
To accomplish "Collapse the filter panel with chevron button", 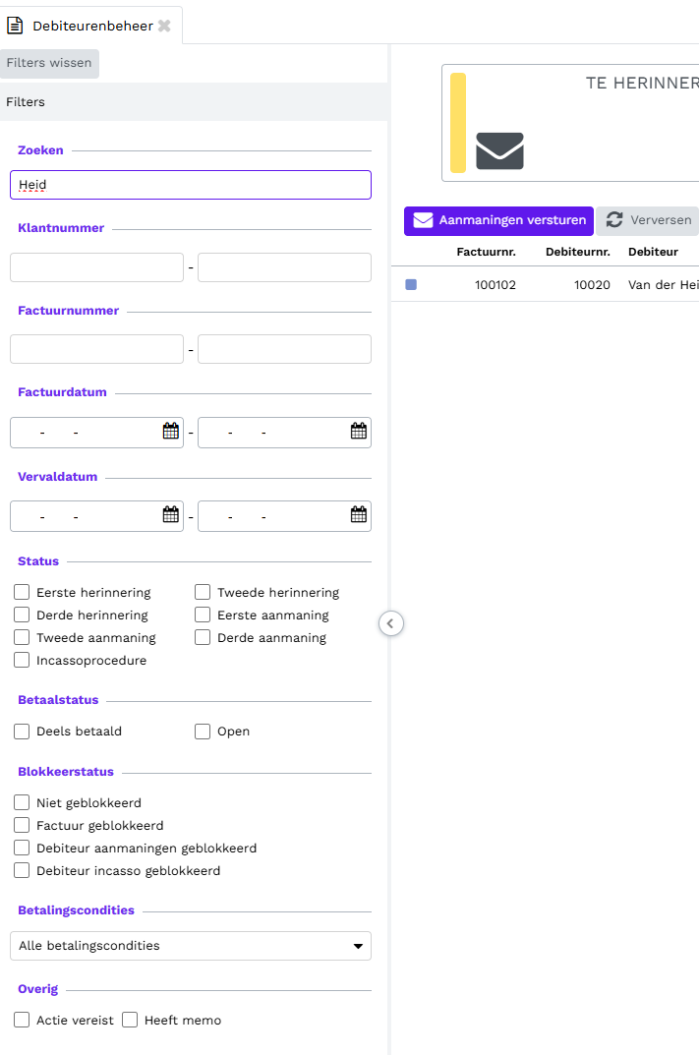I will pos(391,623).
